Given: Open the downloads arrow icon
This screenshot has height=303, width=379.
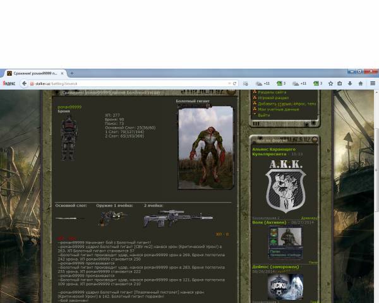Looking at the screenshot, I should (x=350, y=83).
